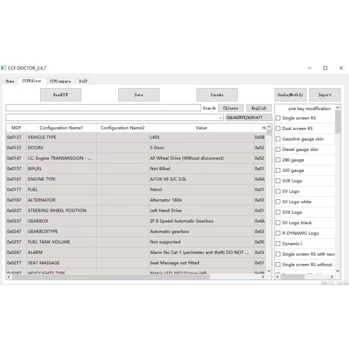Select the VEHICLE TYPE row
349x349 pixels.
(x=136, y=137)
